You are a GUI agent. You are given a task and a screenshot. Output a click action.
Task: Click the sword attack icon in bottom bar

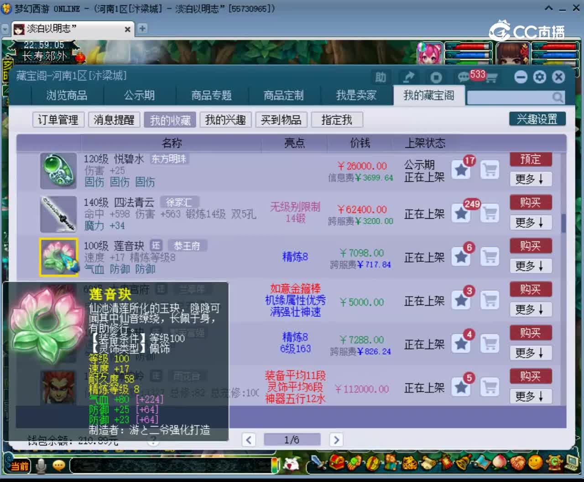pyautogui.click(x=318, y=462)
